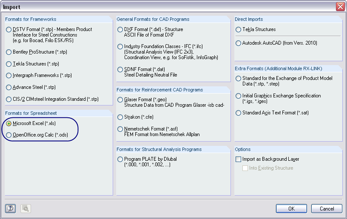The height and width of the screenshot is (219, 347).
Task: Enable Import as Background Layer checkbox
Action: (238, 159)
